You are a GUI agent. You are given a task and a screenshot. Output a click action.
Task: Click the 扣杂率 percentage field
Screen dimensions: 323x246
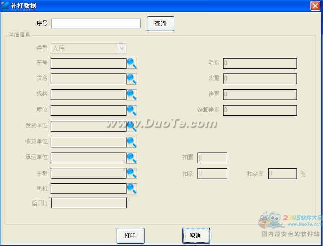(x=283, y=174)
